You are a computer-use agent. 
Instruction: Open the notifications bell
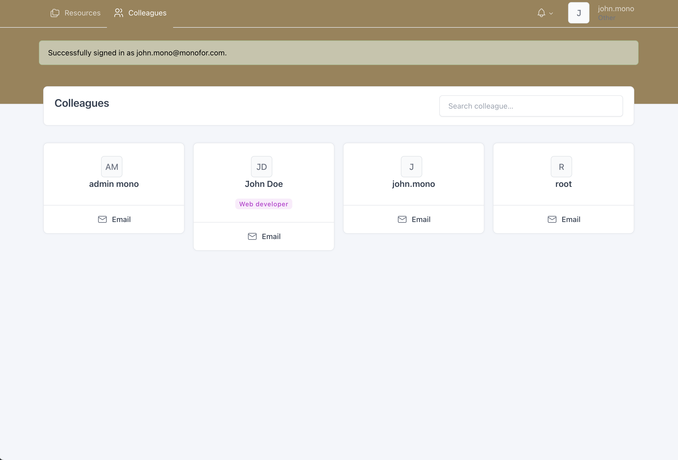point(541,13)
